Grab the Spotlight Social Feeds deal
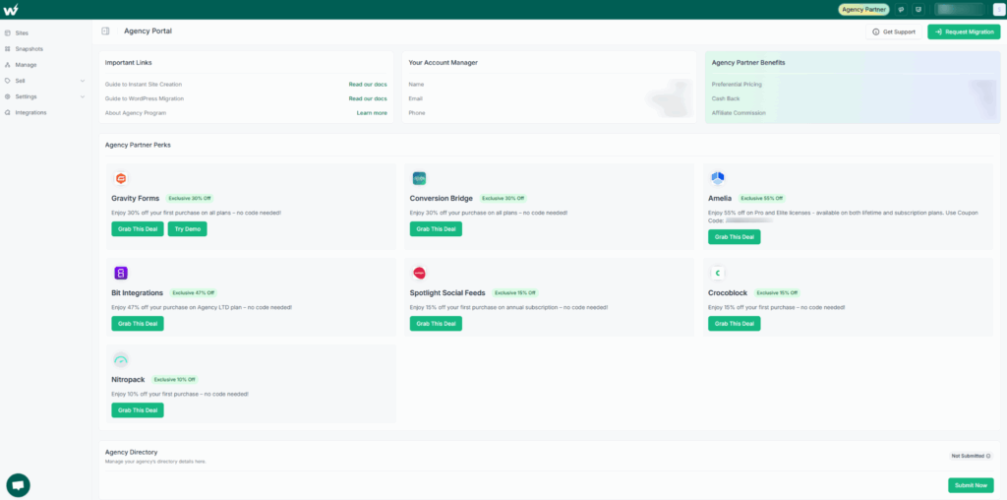 436,323
